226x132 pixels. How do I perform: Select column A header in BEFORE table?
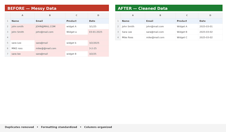click(22, 15)
